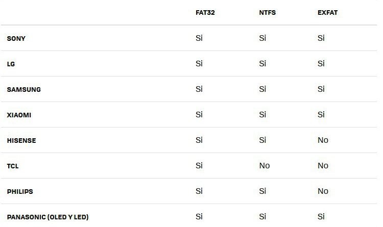This screenshot has width=383, height=227.
Task: Click the "Si" in SONY's FAT32 cell
Action: click(x=199, y=38)
